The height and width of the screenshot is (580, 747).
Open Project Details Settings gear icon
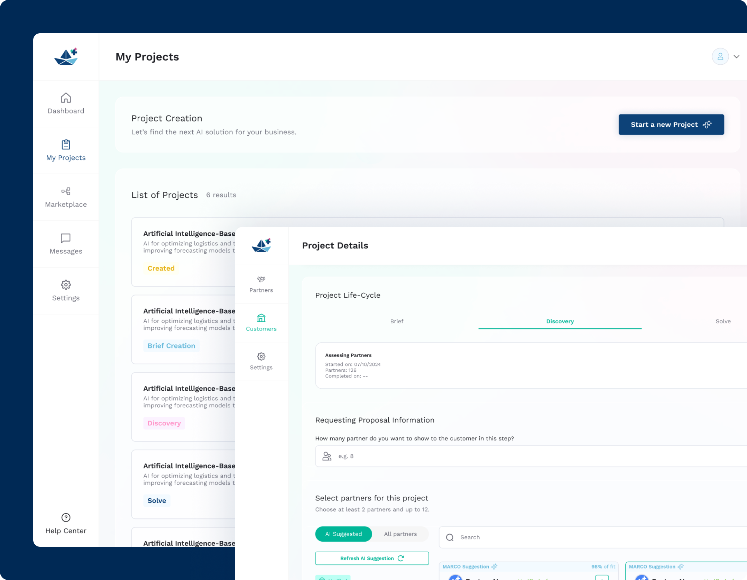click(261, 356)
